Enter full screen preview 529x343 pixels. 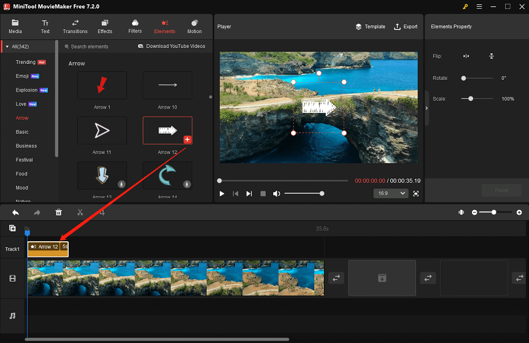point(416,194)
